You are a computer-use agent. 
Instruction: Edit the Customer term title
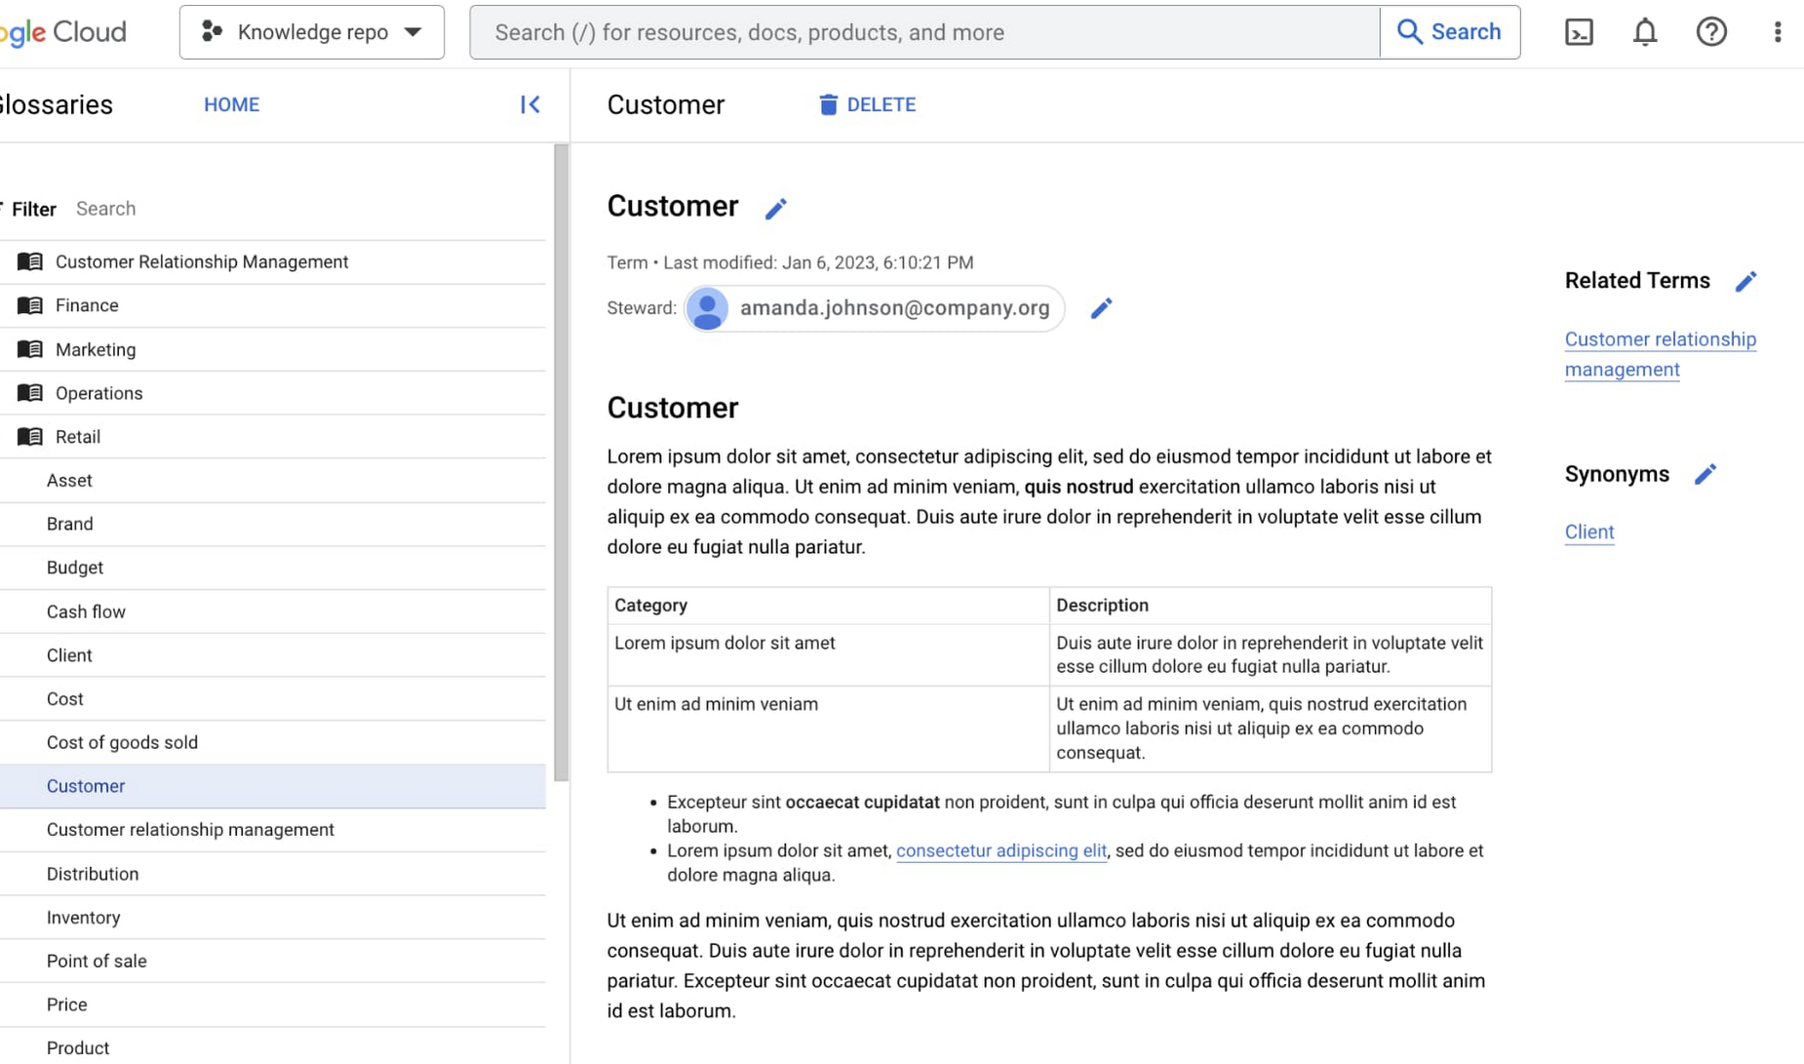(x=775, y=209)
